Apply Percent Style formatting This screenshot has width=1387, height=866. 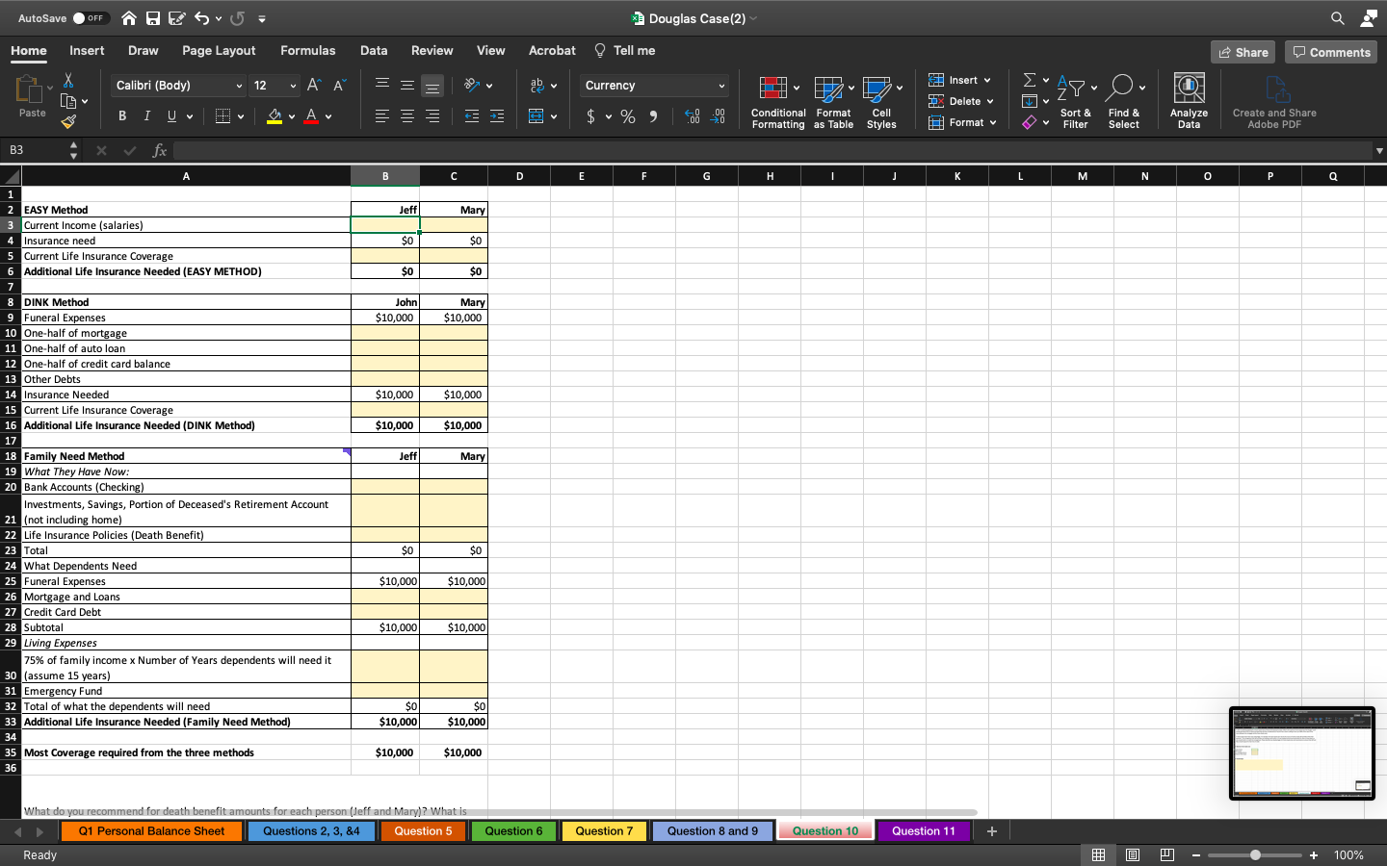(x=628, y=116)
